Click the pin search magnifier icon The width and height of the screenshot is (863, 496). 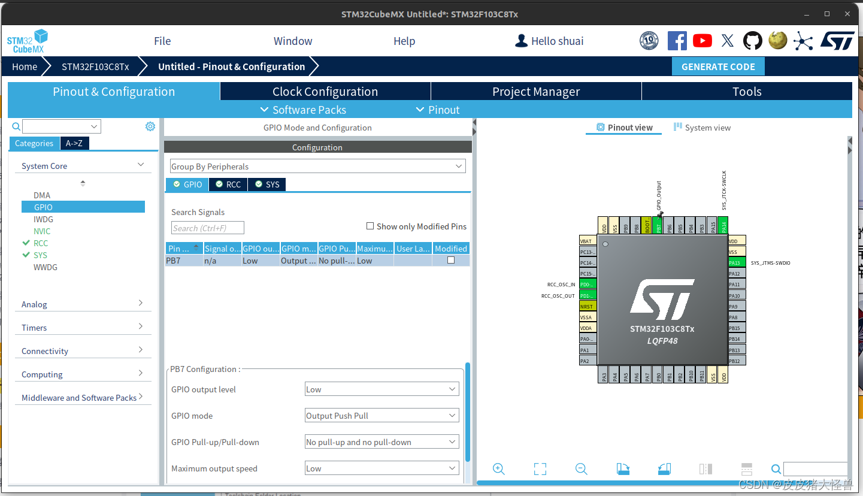point(776,469)
